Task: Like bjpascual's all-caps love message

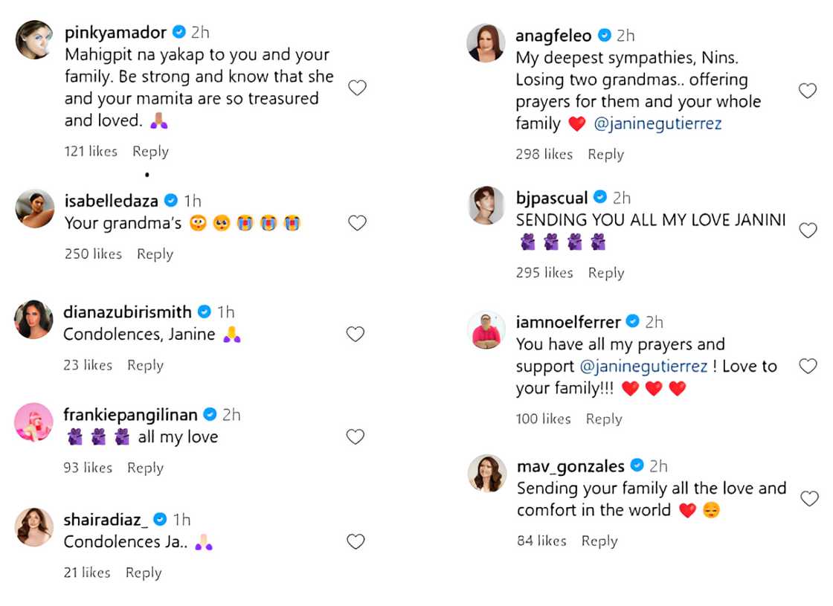Action: tap(808, 230)
